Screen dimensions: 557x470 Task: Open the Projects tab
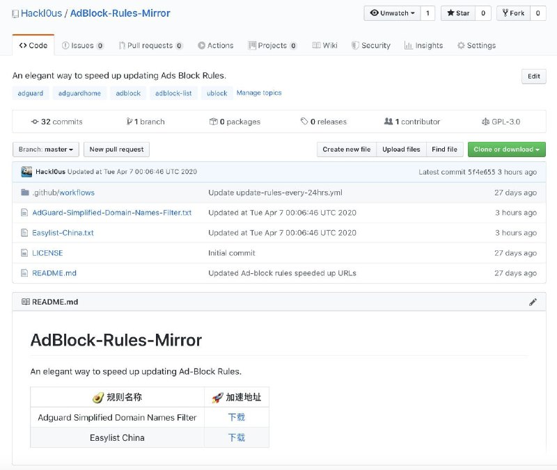(272, 45)
